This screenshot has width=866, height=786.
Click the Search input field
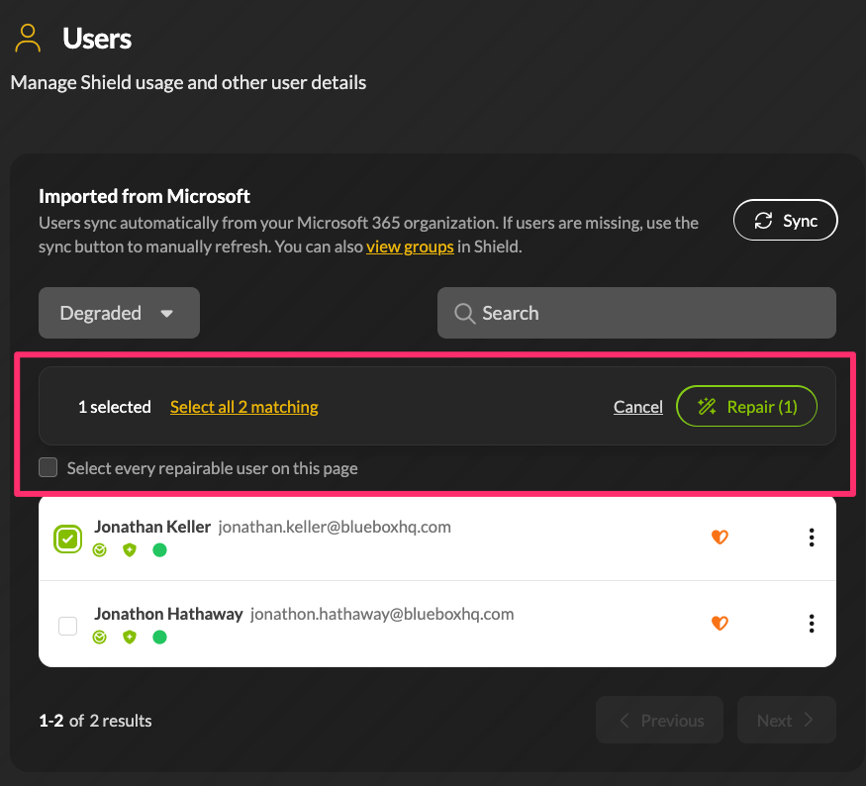pos(636,313)
